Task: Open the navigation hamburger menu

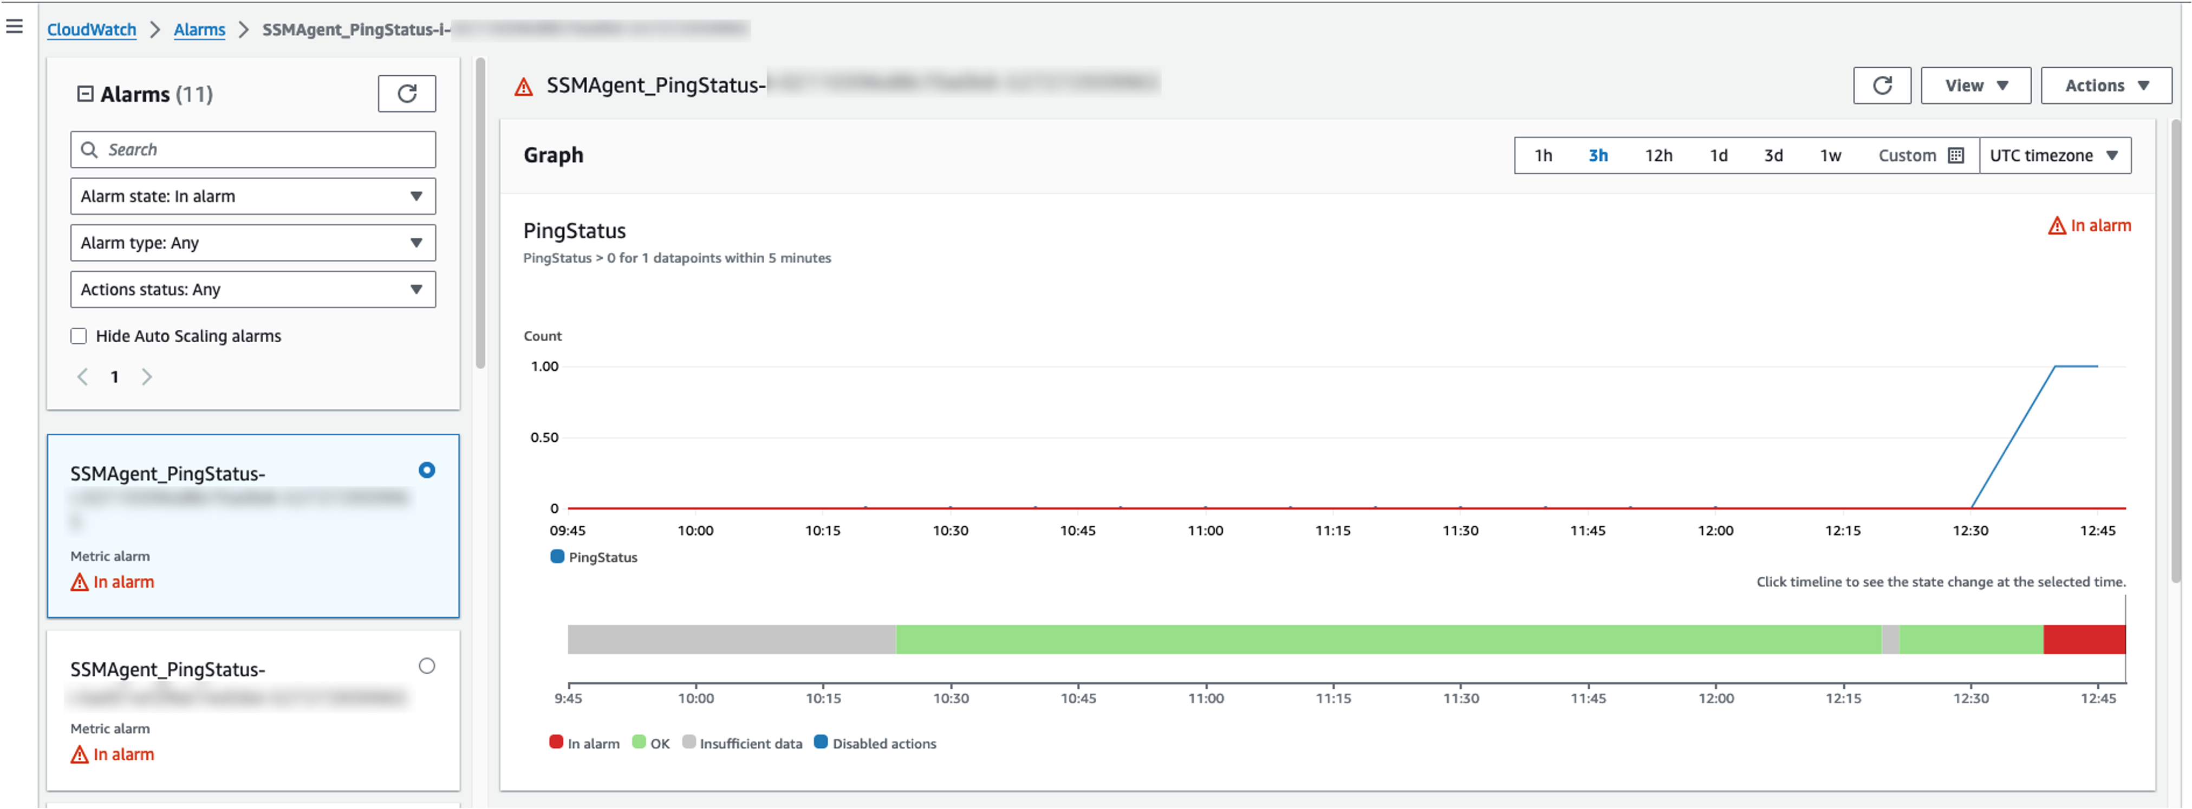Action: [15, 25]
